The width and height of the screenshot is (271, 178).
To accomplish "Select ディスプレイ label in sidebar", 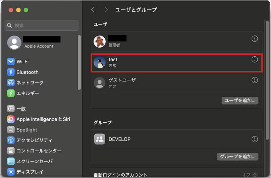I will [x=30, y=172].
